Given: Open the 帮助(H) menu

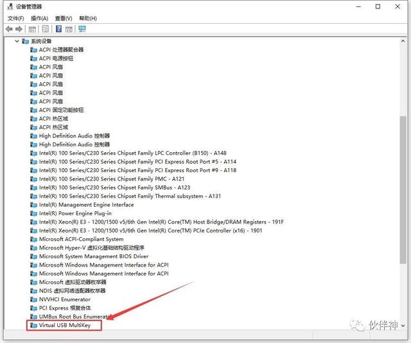Looking at the screenshot, I should [x=88, y=19].
